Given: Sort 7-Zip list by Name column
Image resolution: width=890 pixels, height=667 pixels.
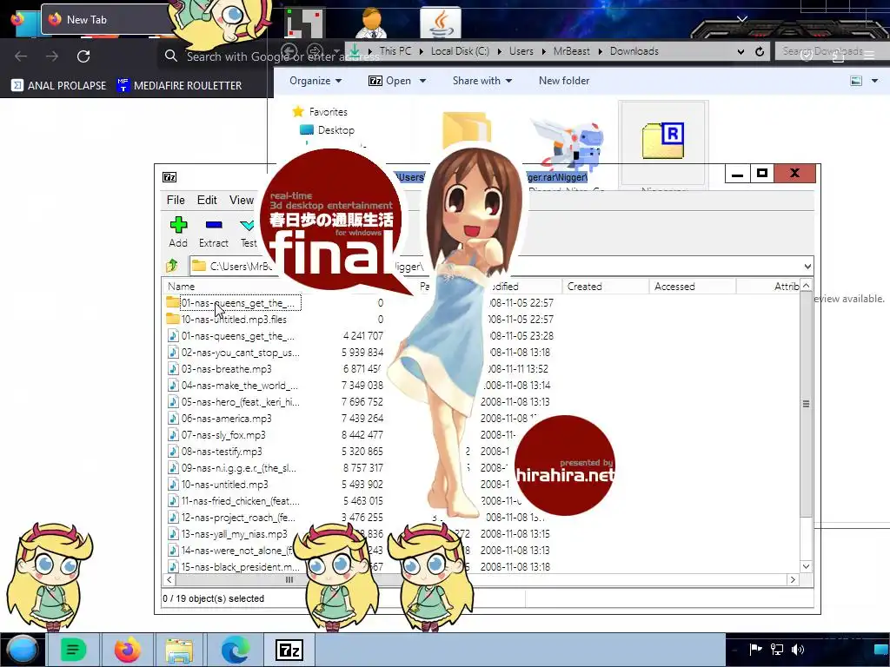Looking at the screenshot, I should (x=181, y=287).
